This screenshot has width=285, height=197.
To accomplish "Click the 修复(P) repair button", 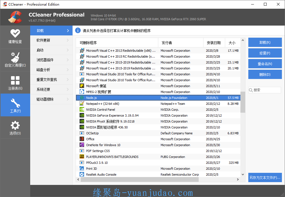I will point(265,53).
